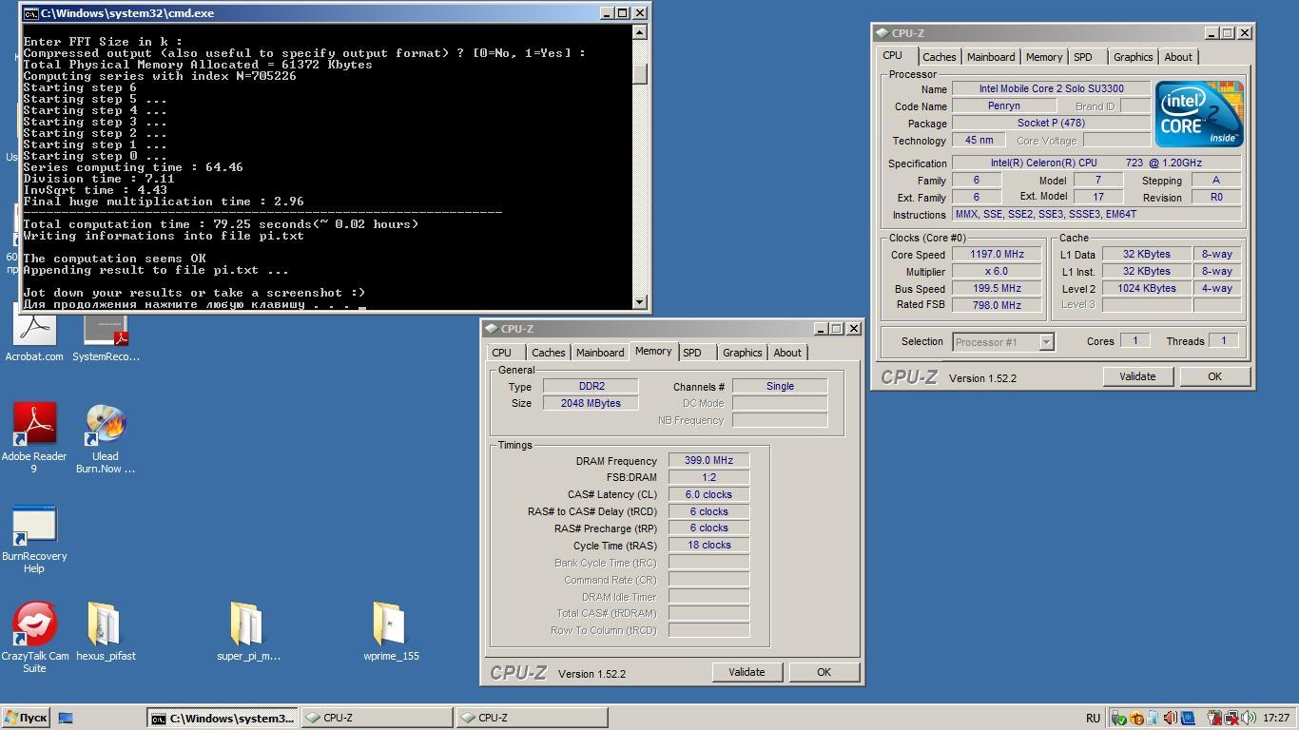Click the Cycle Time (tRAS) 18 clocks value
1299x730 pixels.
point(708,546)
